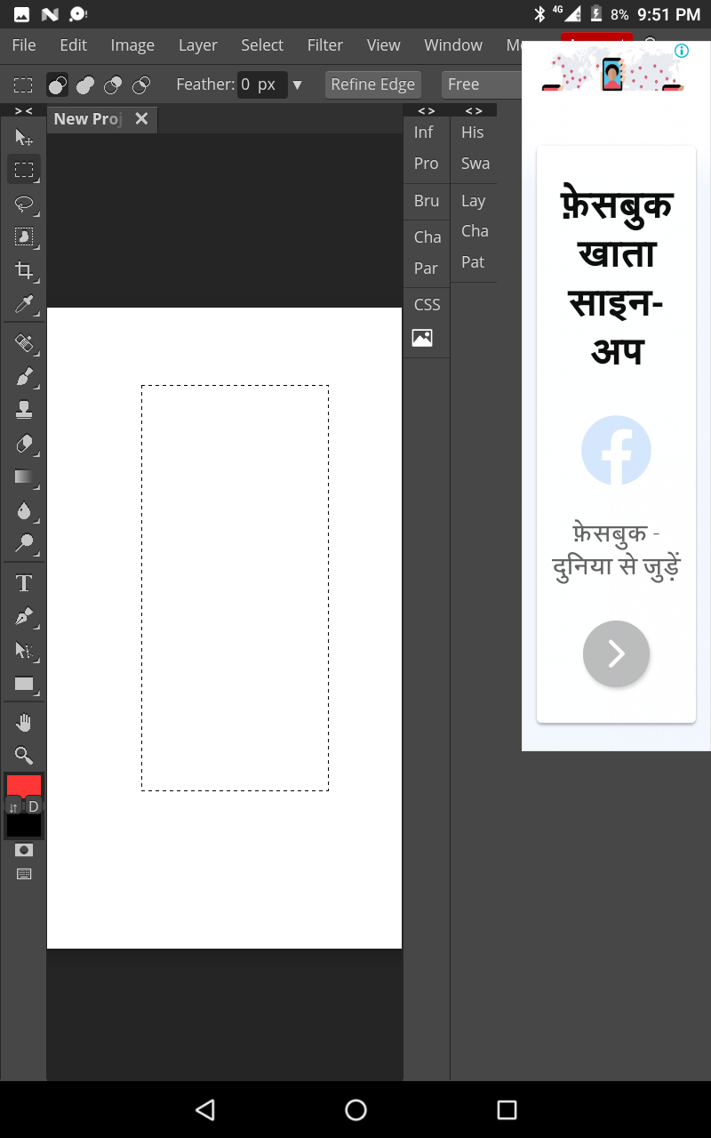Select the Object Selection tool
This screenshot has width=711, height=1138.
pyautogui.click(x=24, y=236)
